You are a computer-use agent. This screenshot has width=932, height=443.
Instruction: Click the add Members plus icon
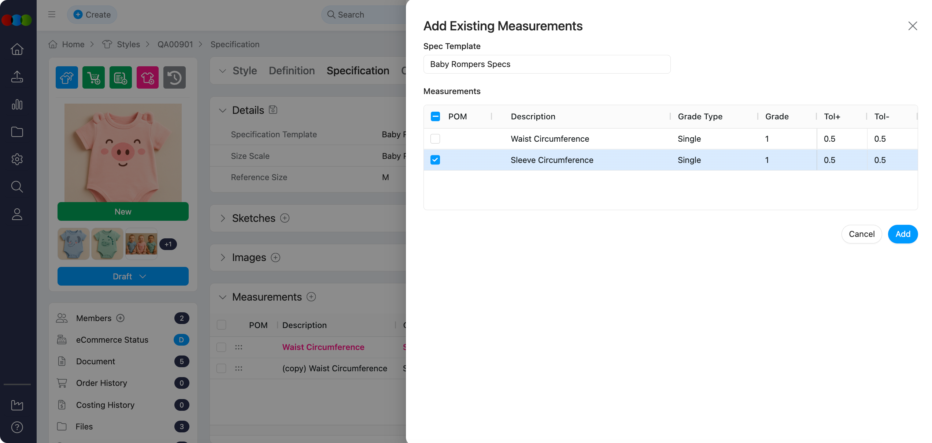tap(121, 318)
